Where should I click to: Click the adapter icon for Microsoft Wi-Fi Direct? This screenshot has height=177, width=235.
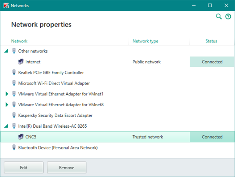14,83
